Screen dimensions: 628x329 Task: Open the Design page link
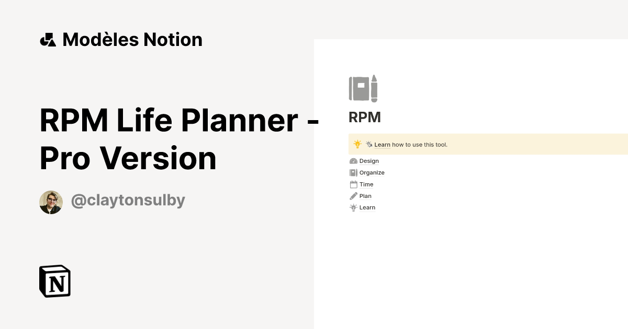(x=369, y=161)
